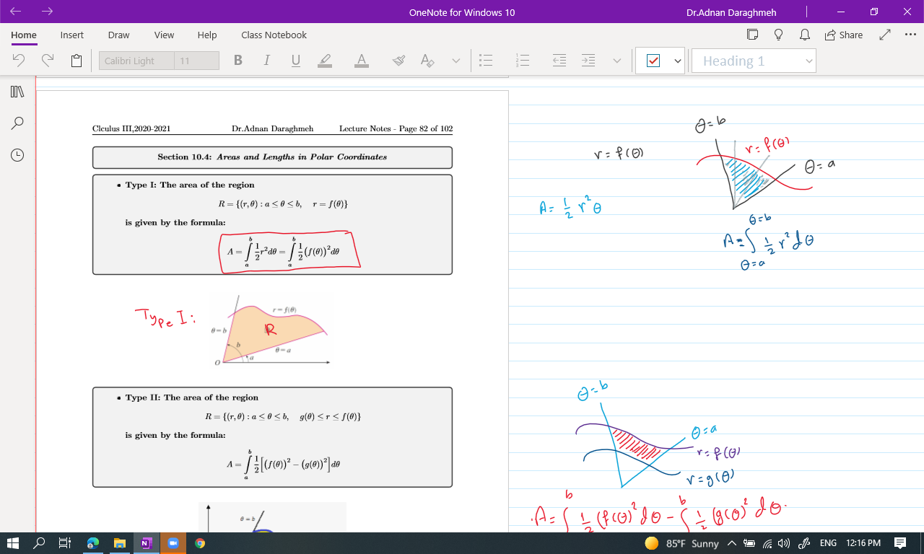Open the lightbulb Tell Me icon

778,35
